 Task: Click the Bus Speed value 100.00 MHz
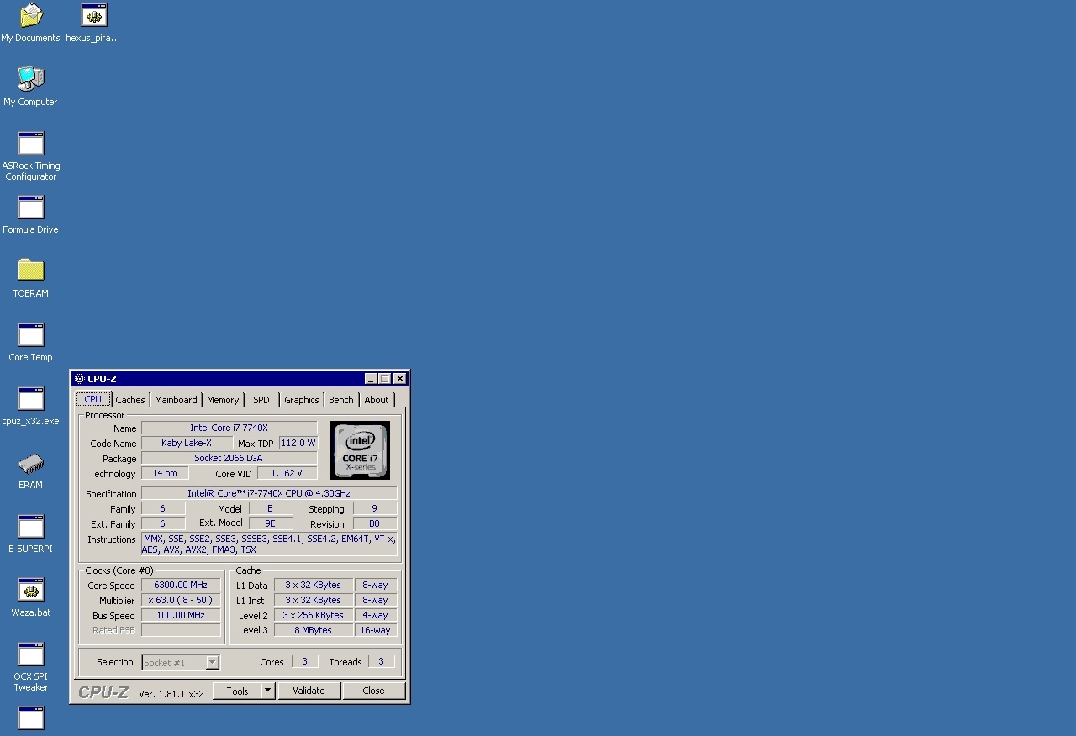coord(181,615)
